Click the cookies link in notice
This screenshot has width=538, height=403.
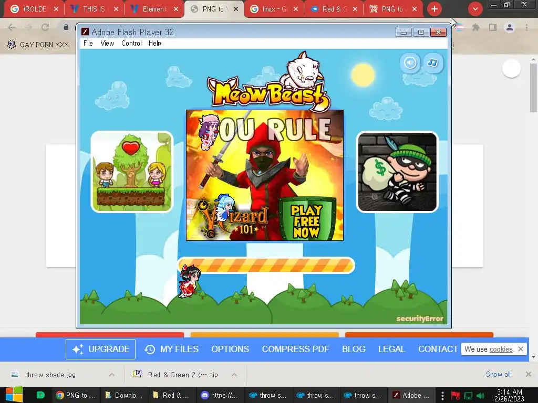501,349
